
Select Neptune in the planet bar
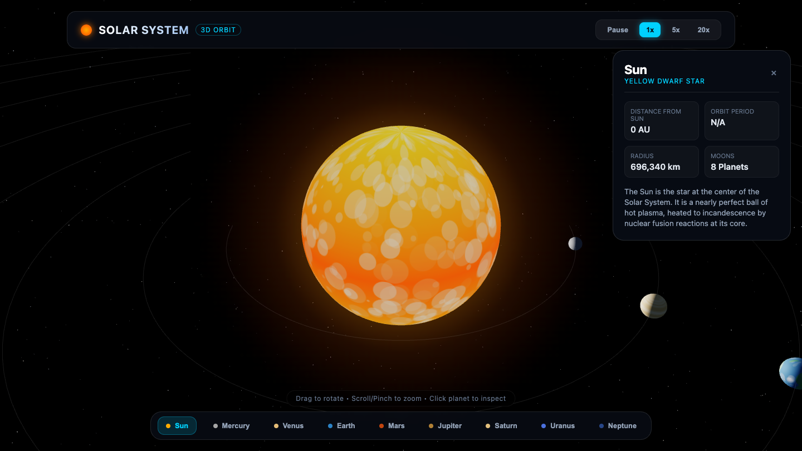click(618, 426)
